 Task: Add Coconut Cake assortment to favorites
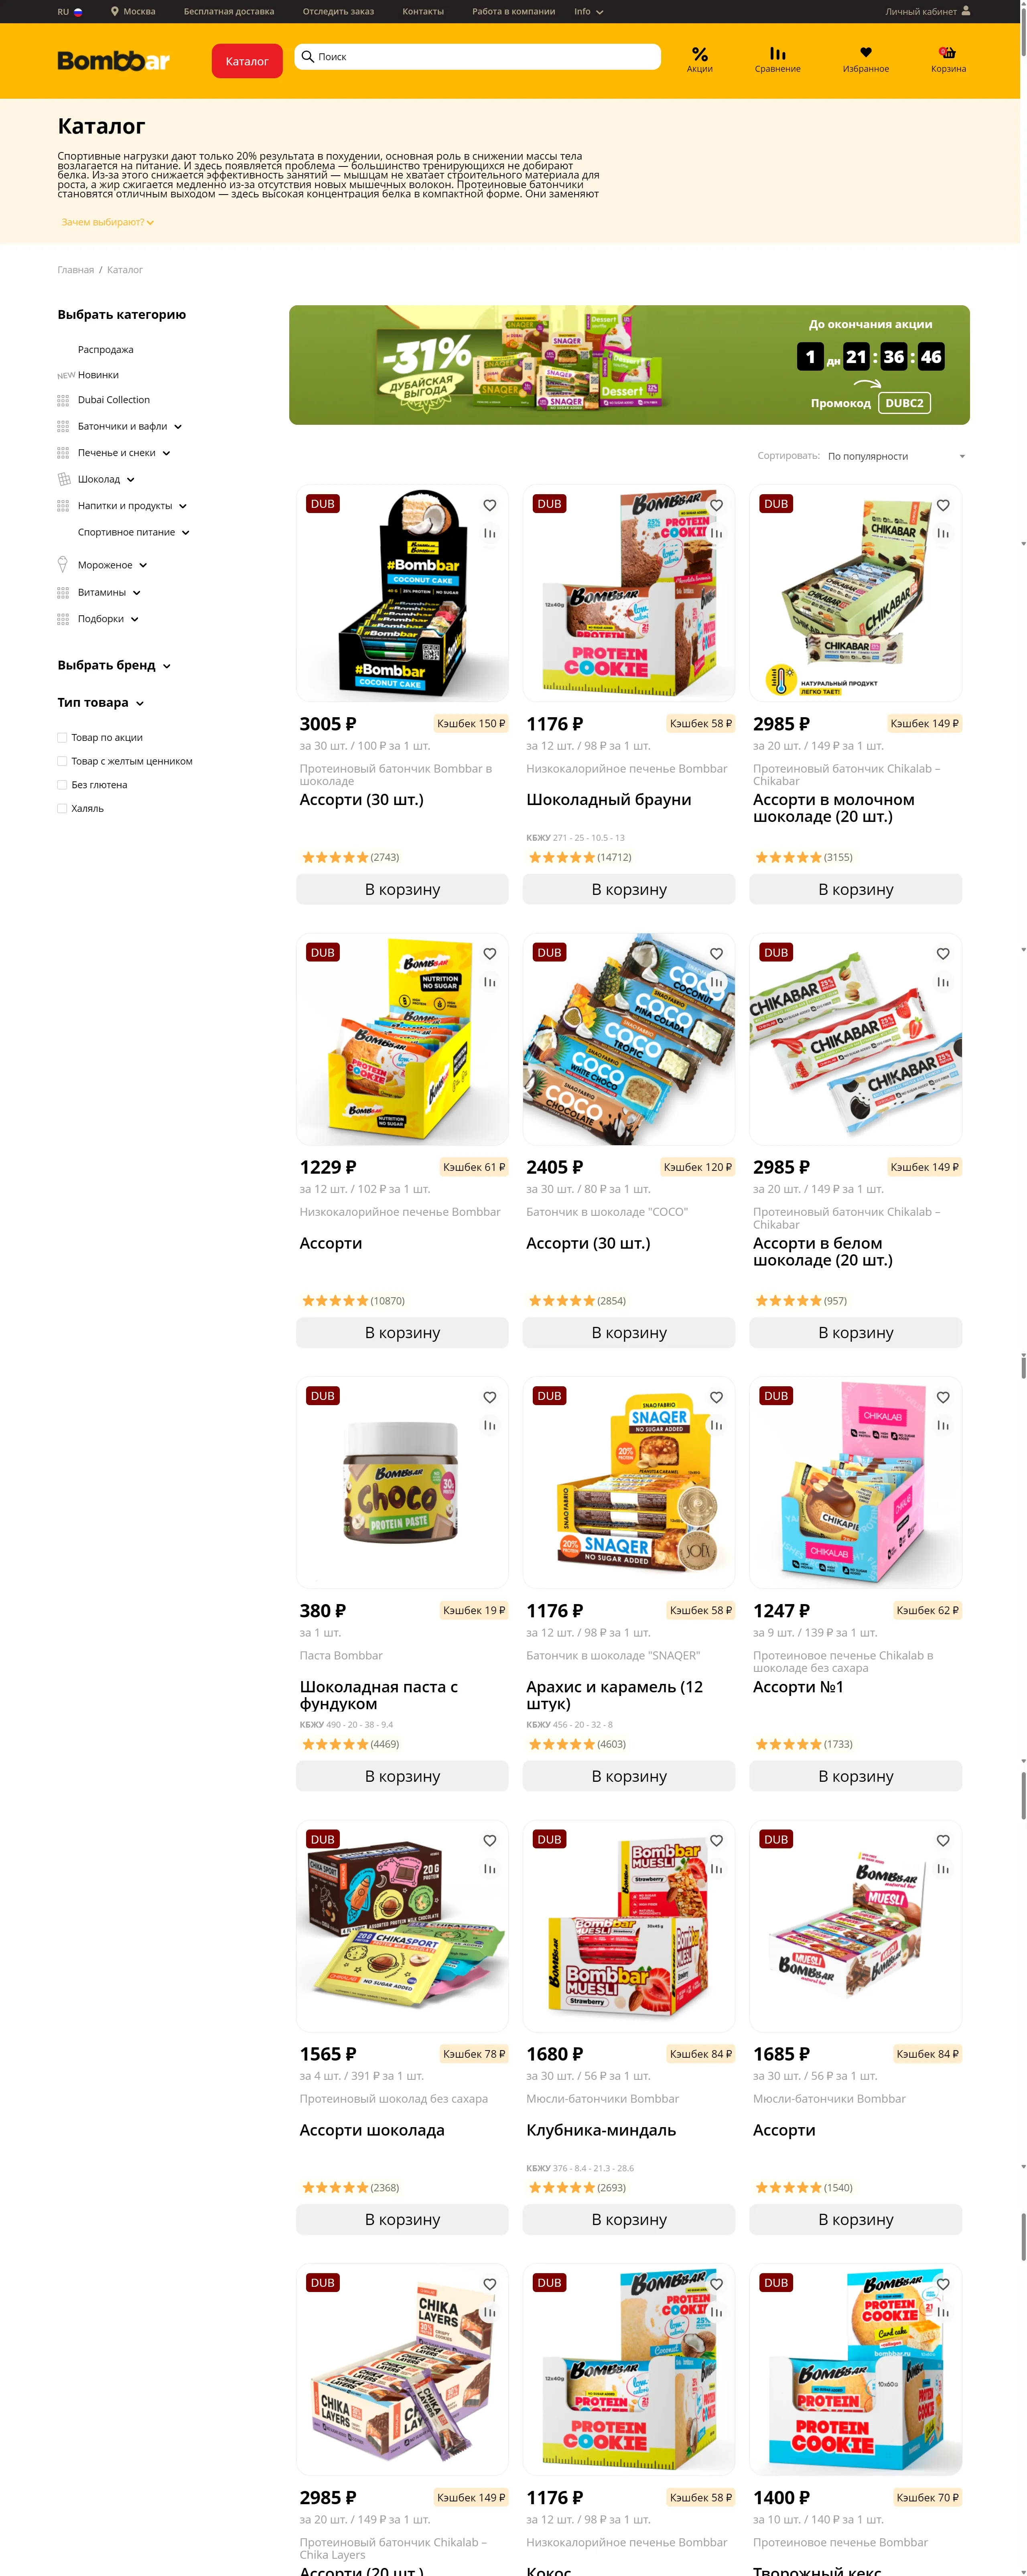click(x=490, y=505)
